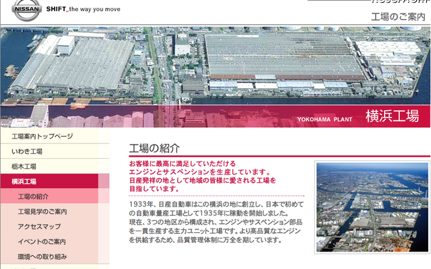Click the paragraph line starting 1933年、日産自動車は
Screen dimensions: 431x269
217,204
